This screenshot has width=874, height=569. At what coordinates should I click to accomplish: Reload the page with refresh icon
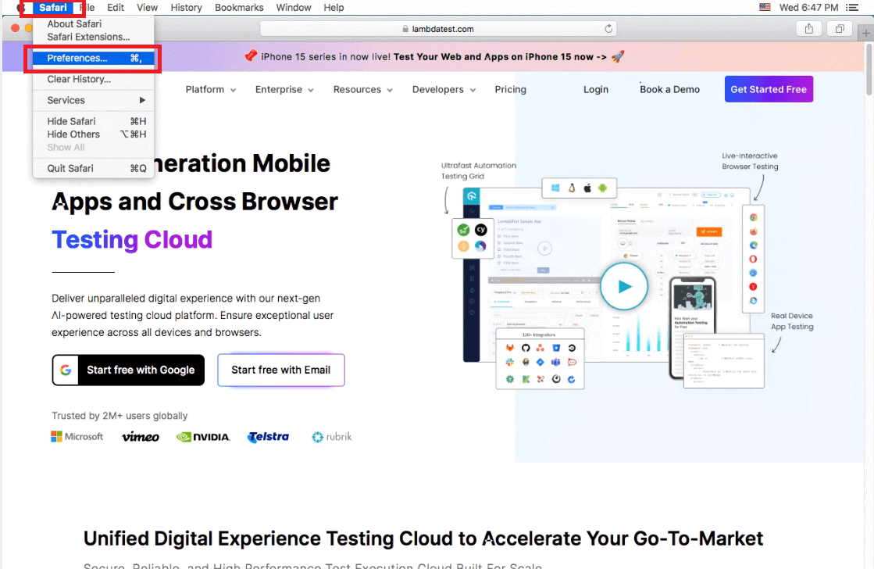click(x=608, y=28)
